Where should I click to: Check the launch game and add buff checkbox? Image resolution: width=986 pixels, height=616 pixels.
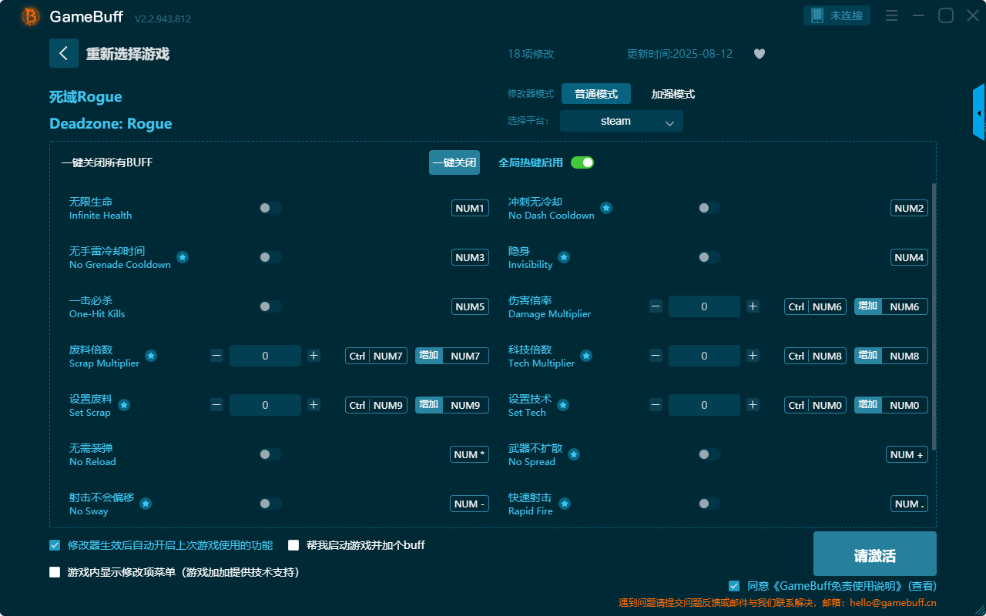[x=293, y=545]
